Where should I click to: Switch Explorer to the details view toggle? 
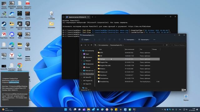pyautogui.click(x=182, y=90)
